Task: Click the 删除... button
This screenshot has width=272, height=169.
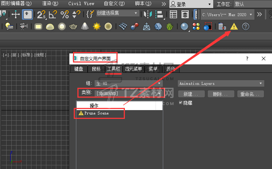Action: (x=221, y=94)
